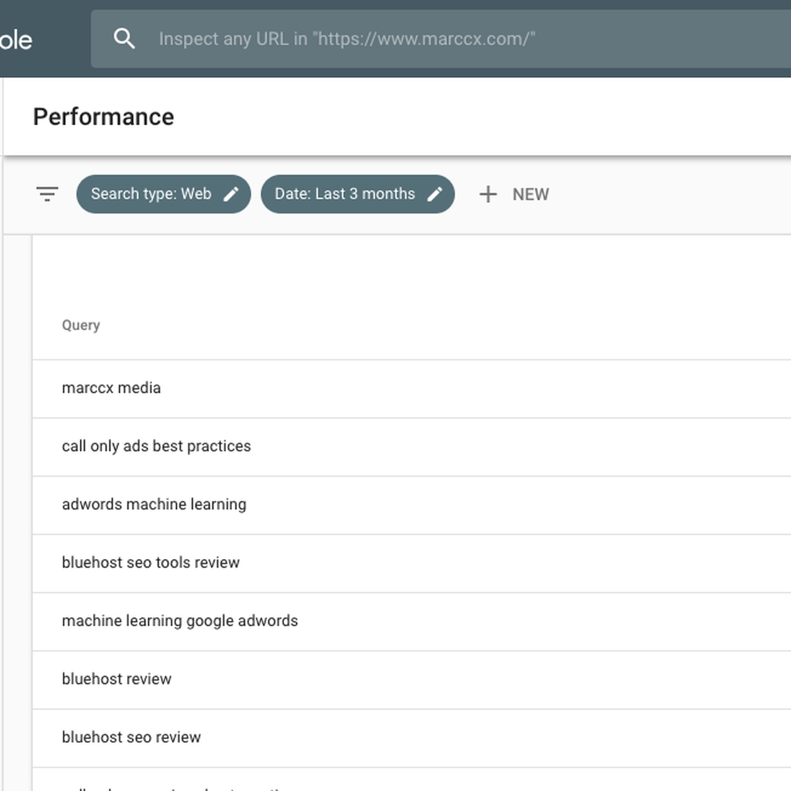Click the search magnifier icon
Viewport: 791px width, 791px height.
coord(124,39)
